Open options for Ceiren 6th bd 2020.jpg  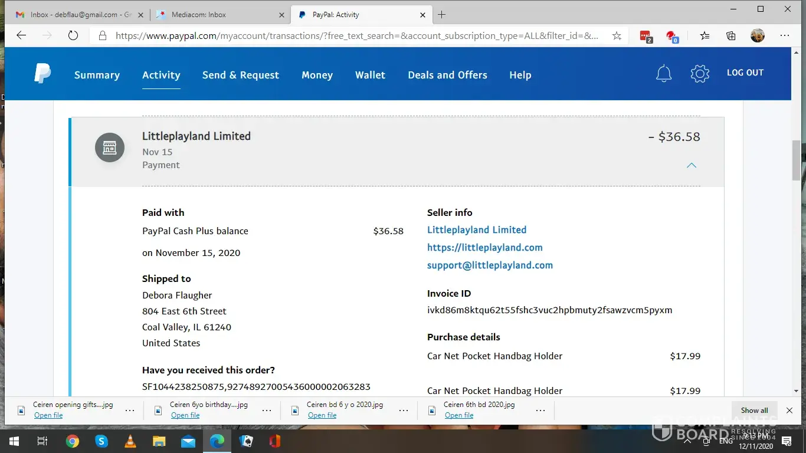tap(540, 411)
